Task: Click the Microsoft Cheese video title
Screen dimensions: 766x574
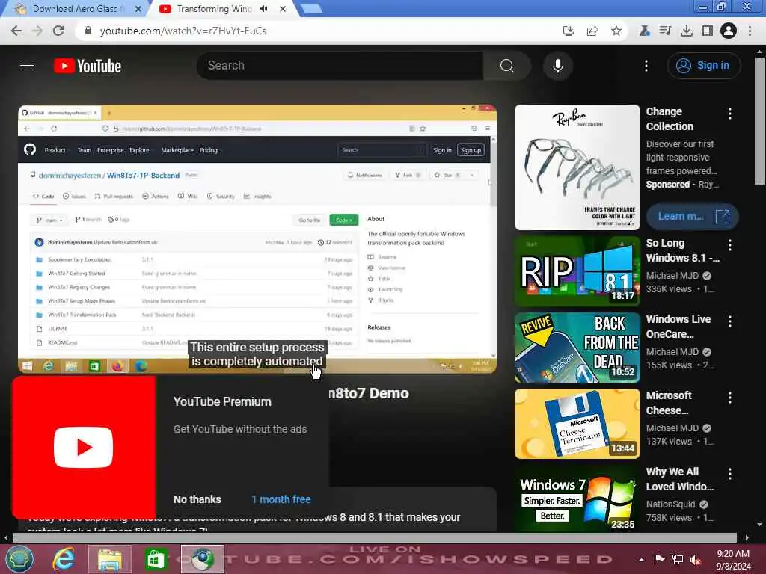Action: coord(669,403)
